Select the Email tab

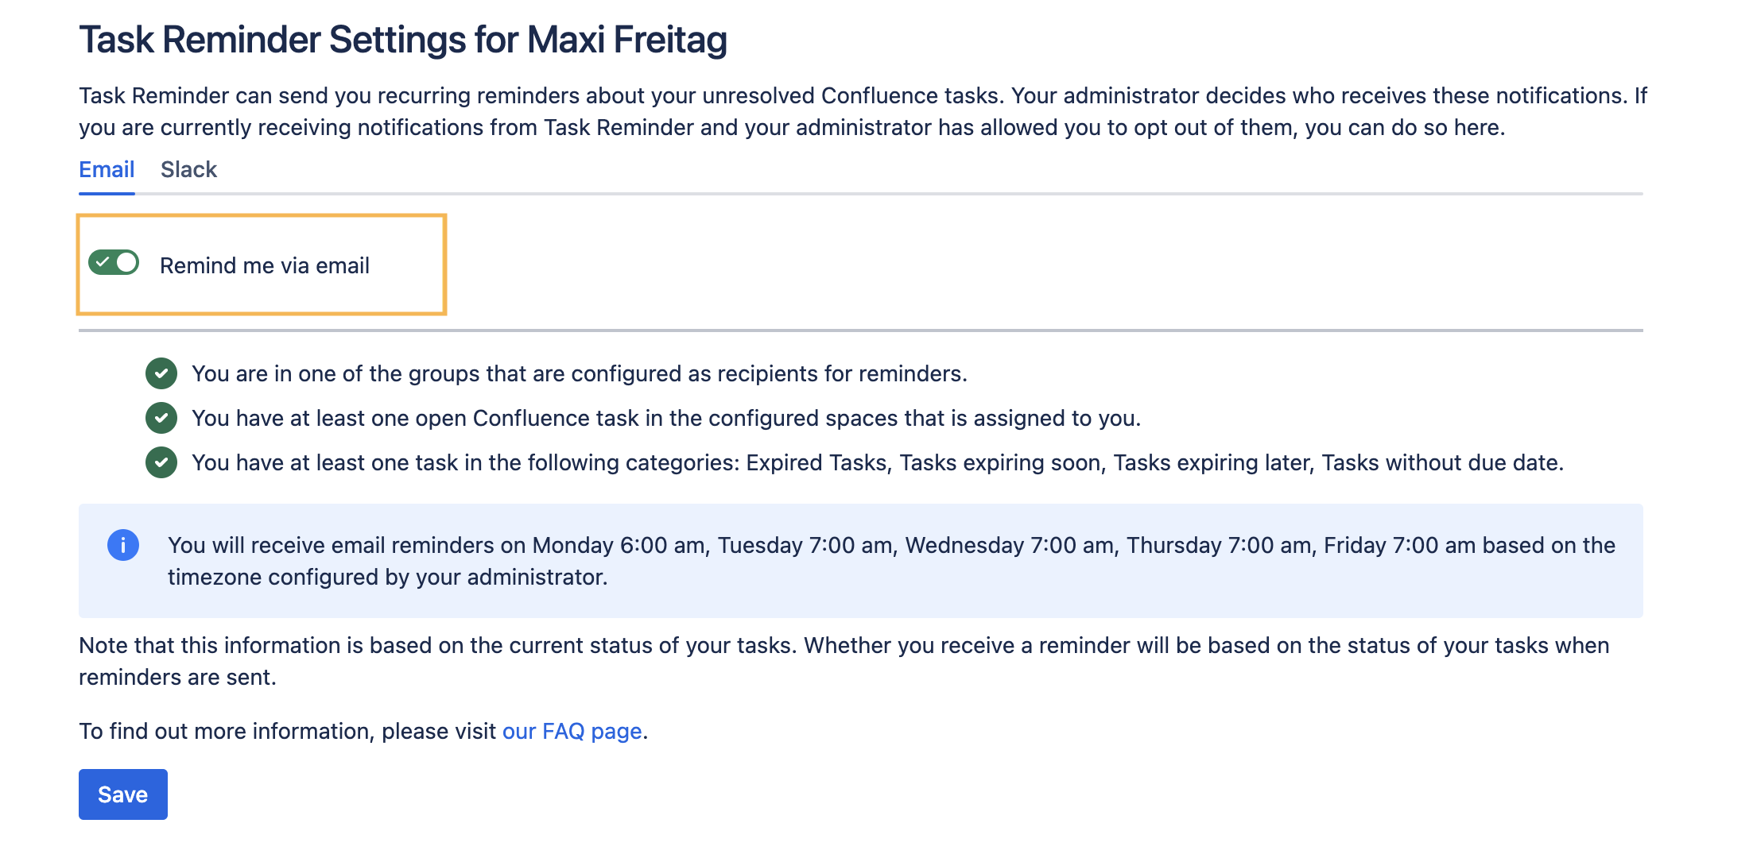(106, 169)
